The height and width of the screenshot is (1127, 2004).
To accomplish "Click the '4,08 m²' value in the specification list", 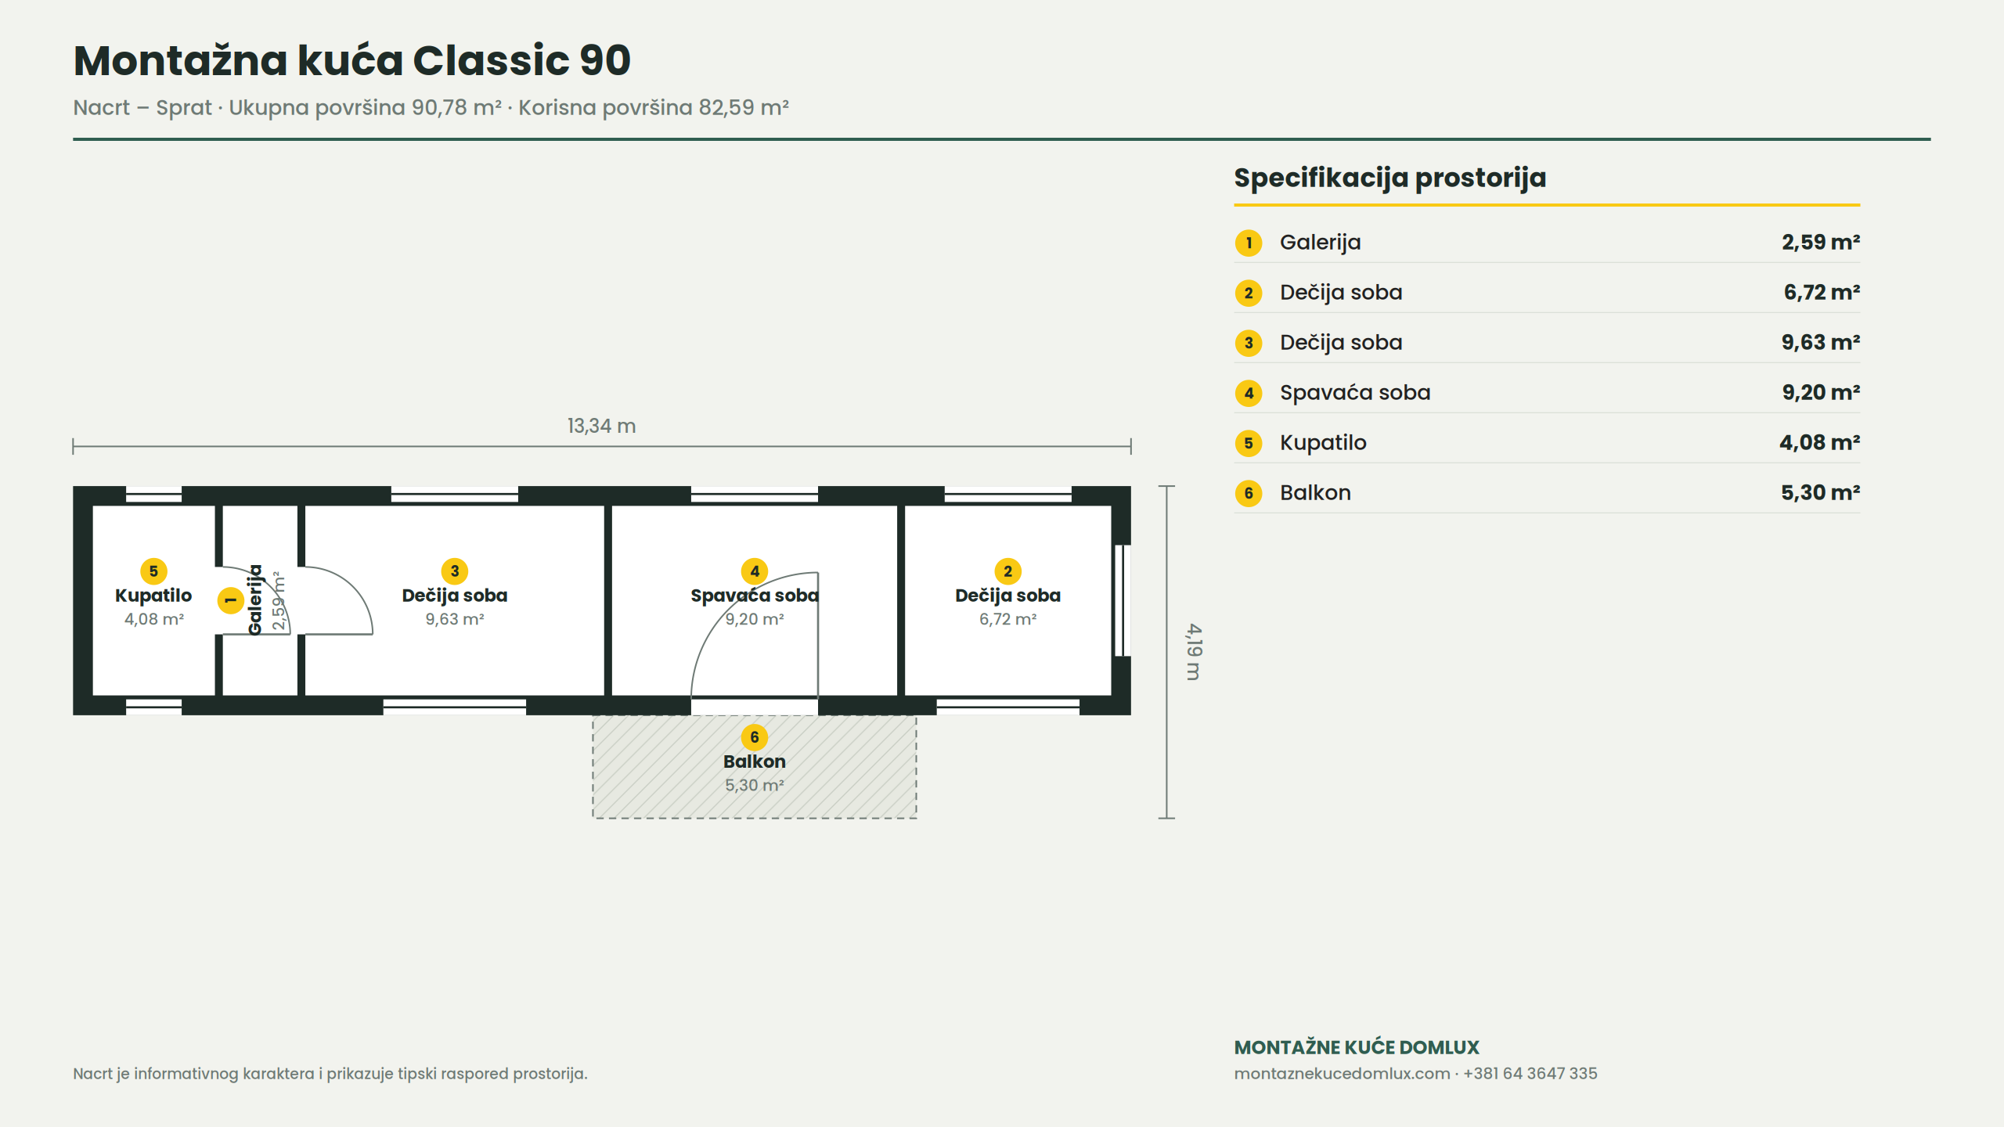I will click(1820, 443).
